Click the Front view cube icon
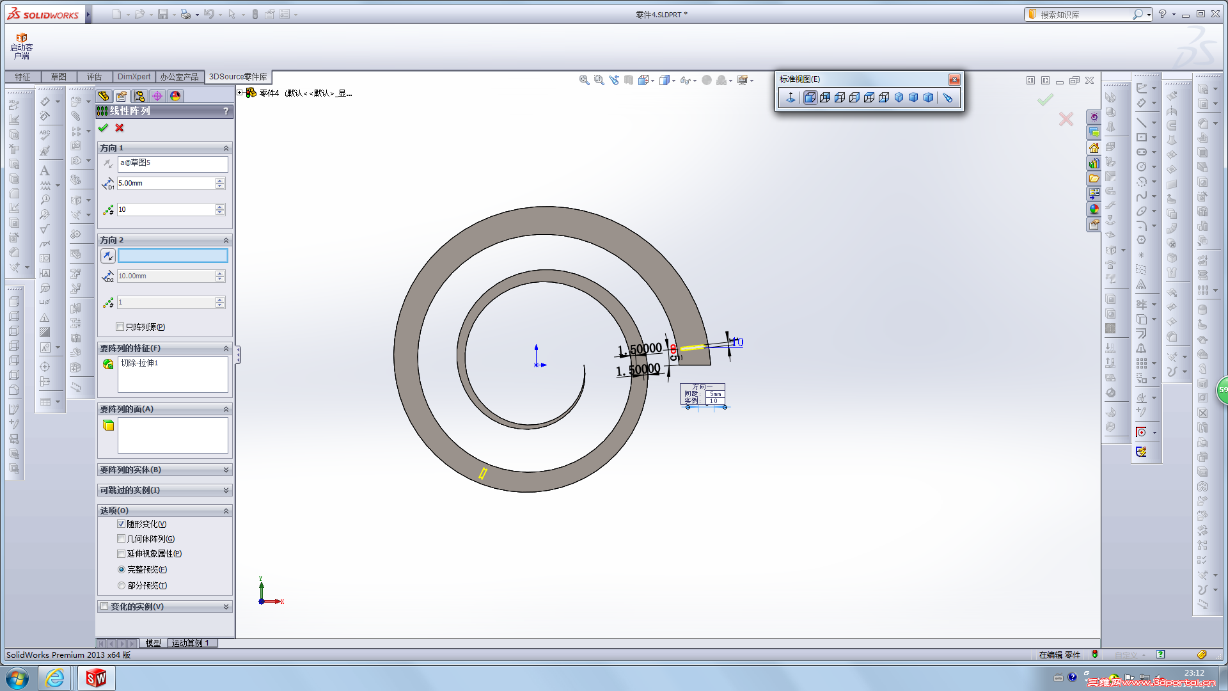The height and width of the screenshot is (691, 1228). [810, 97]
